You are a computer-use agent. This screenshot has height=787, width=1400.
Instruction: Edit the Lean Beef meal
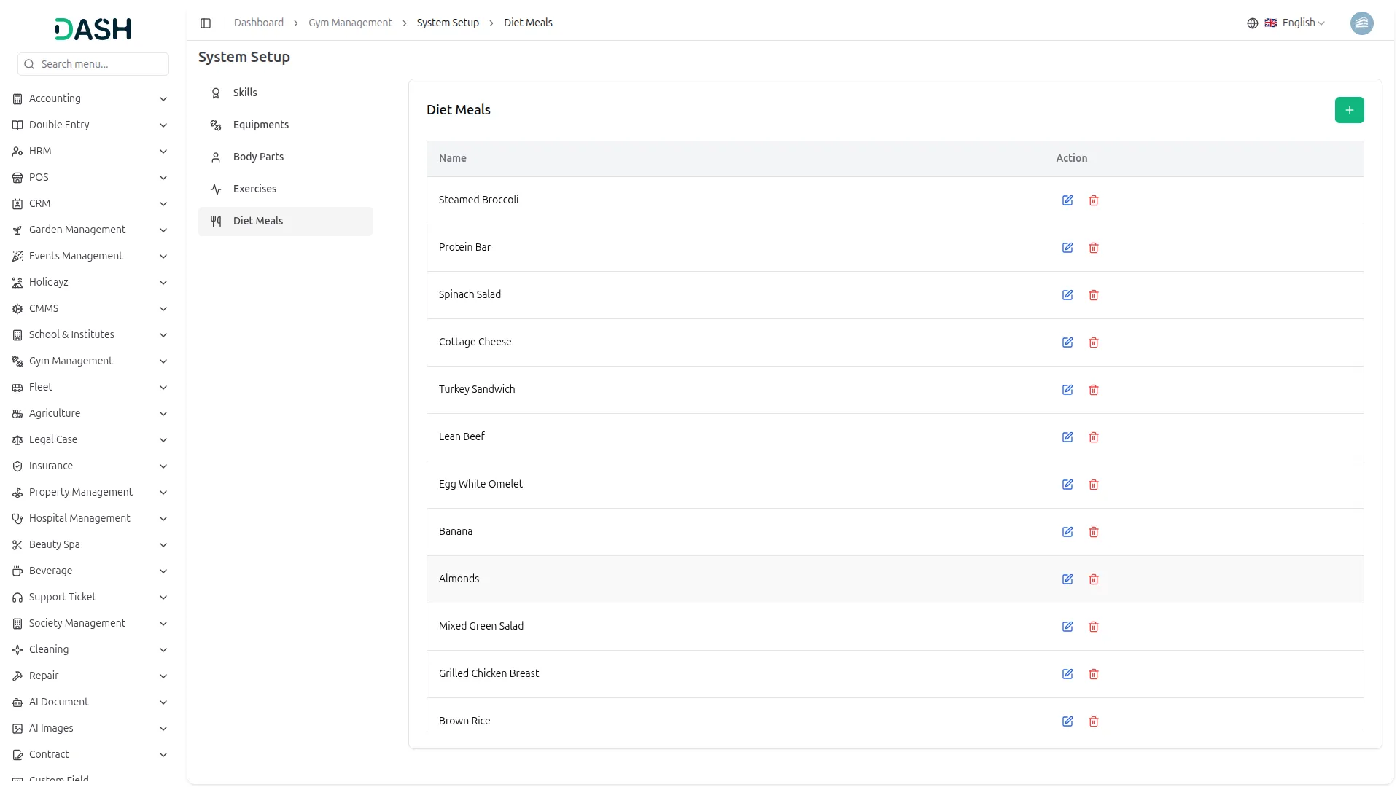coord(1067,437)
